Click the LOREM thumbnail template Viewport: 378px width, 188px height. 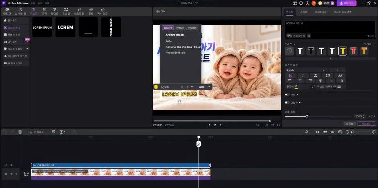click(65, 27)
